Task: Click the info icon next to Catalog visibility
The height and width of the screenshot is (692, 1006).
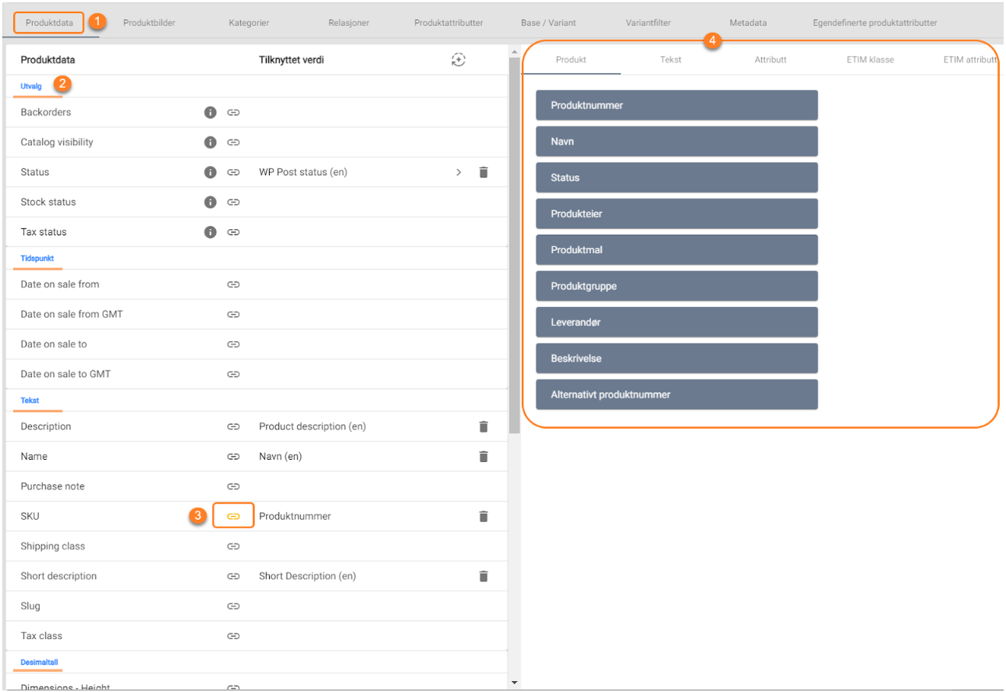Action: [210, 142]
